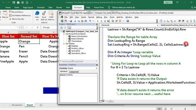Open Macro Security in Excel ribbon
196x110 pixels.
[x=17, y=19]
